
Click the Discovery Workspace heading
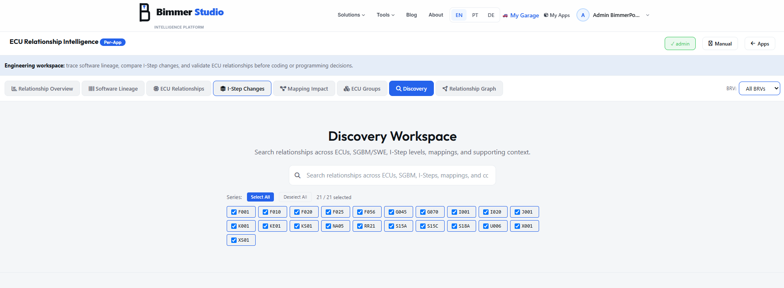coord(392,136)
